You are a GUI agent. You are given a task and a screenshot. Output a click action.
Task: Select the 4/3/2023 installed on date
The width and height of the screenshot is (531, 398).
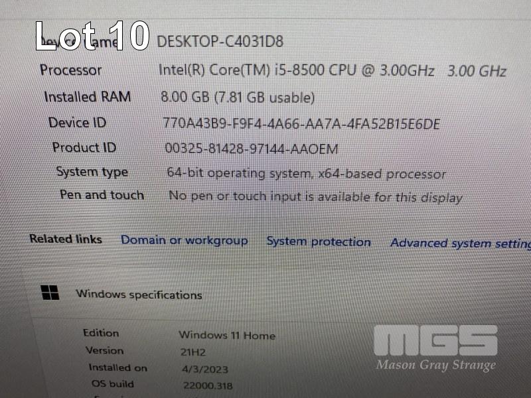click(205, 369)
